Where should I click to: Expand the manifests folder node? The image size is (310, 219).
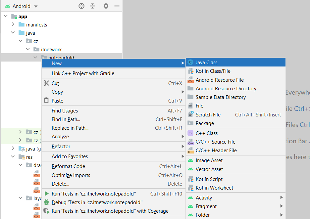(x=13, y=24)
